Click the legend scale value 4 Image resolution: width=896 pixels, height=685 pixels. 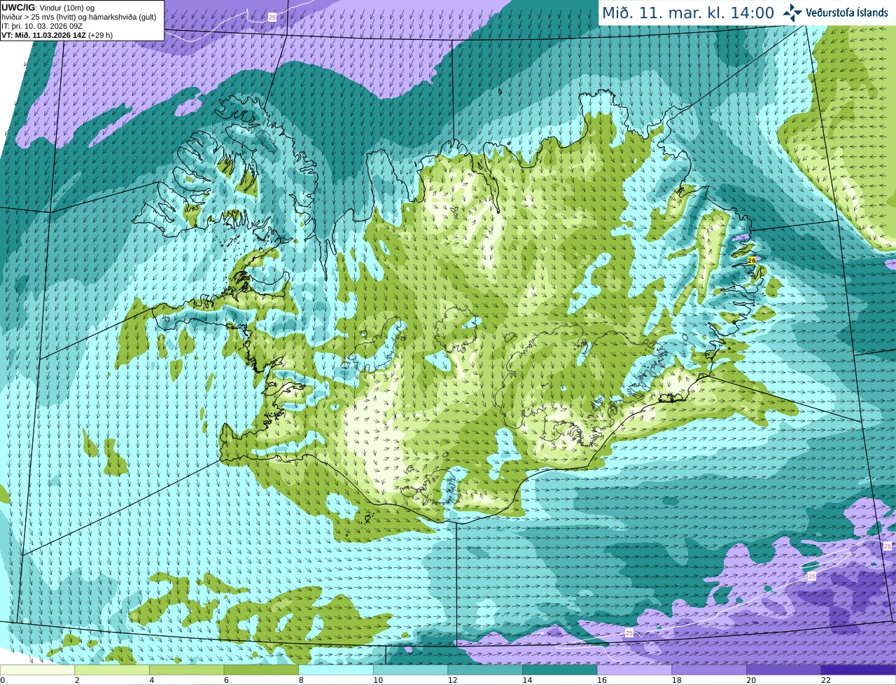(152, 680)
